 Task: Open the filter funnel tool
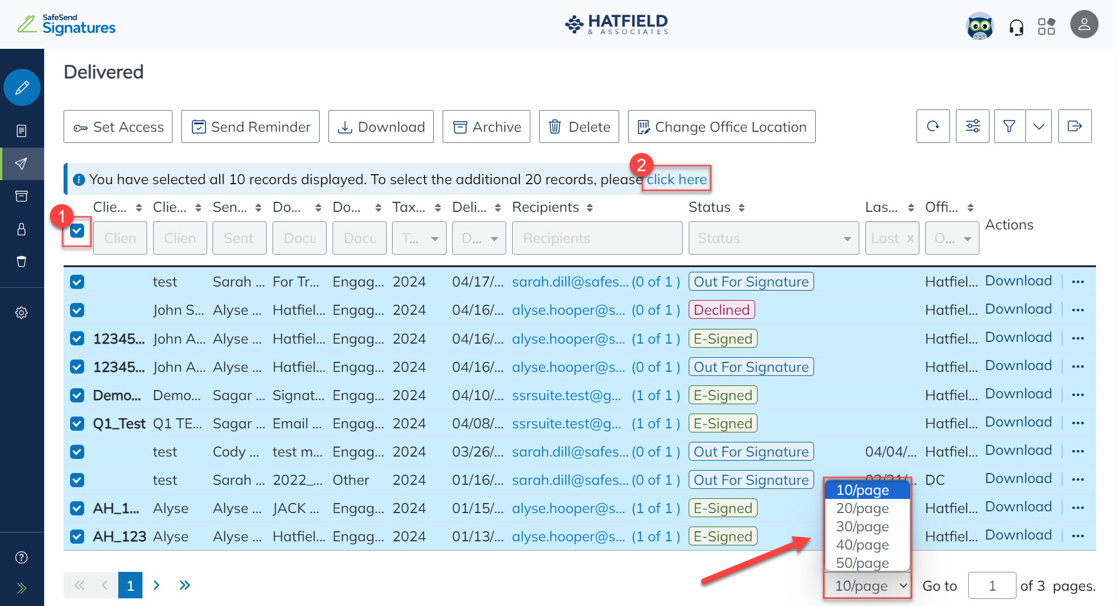coord(1009,126)
